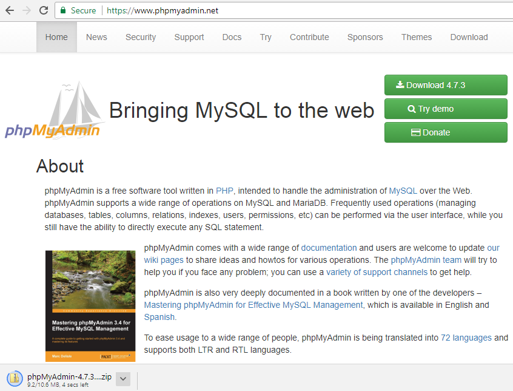Open the 72 languages link
Screen dimensions: 513x391
point(466,338)
